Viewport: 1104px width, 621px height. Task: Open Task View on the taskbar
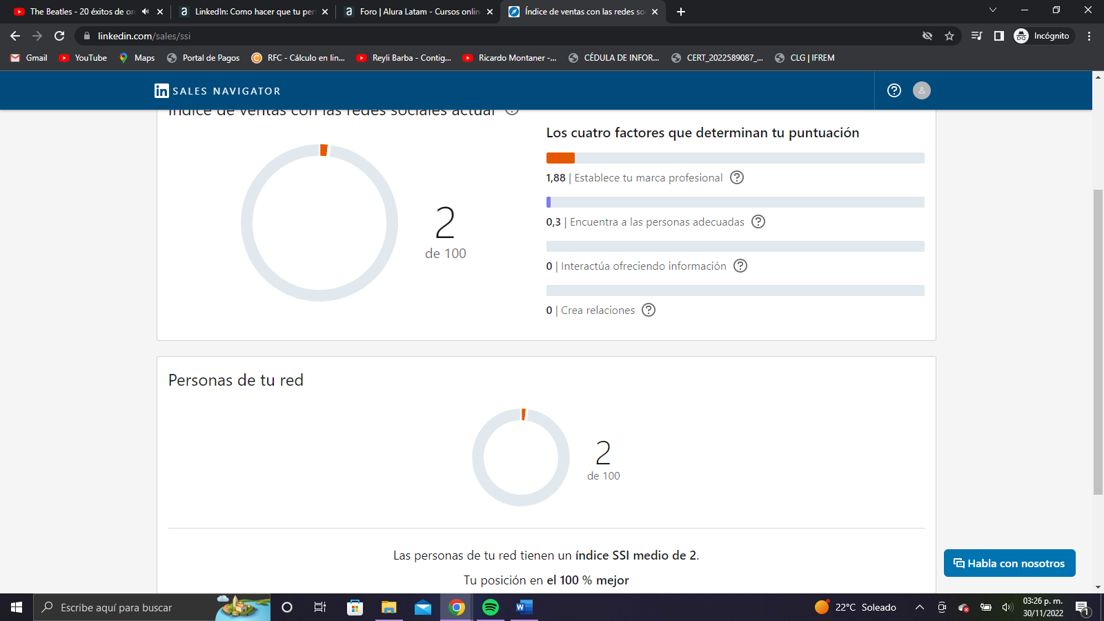(320, 607)
